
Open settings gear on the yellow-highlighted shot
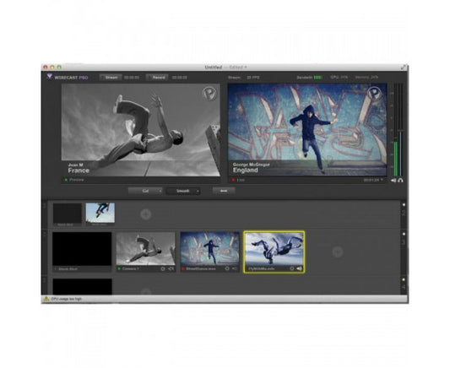292,268
